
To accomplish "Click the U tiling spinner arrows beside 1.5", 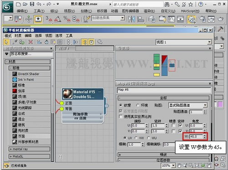I will 166,126.
